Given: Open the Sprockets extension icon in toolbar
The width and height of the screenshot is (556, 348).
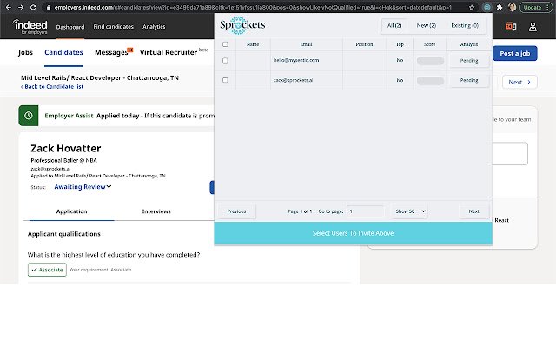Looking at the screenshot, I should 487,7.
